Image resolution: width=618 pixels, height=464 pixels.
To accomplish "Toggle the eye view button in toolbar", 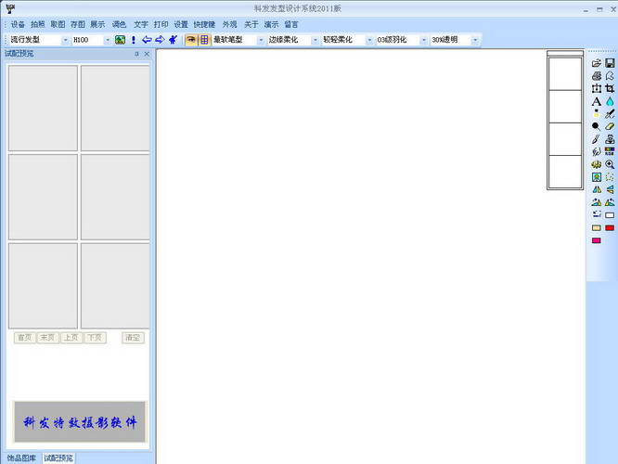I will 191,39.
